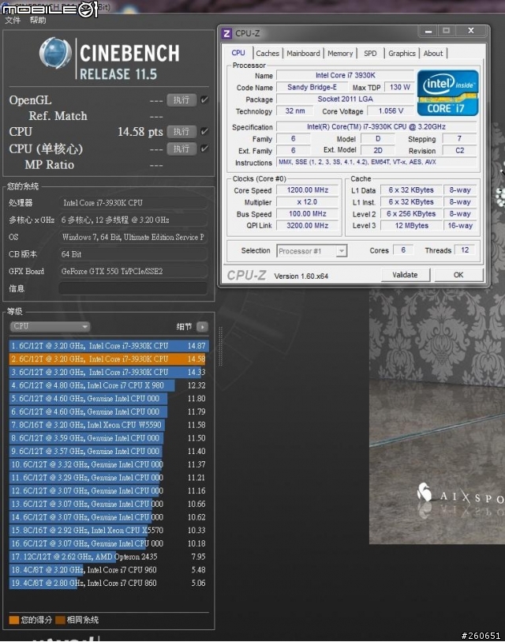Click the OS field Windows 7 64 Bit
This screenshot has height=642, width=505.
(133, 237)
